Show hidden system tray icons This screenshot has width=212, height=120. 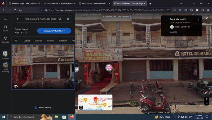pyautogui.click(x=175, y=117)
